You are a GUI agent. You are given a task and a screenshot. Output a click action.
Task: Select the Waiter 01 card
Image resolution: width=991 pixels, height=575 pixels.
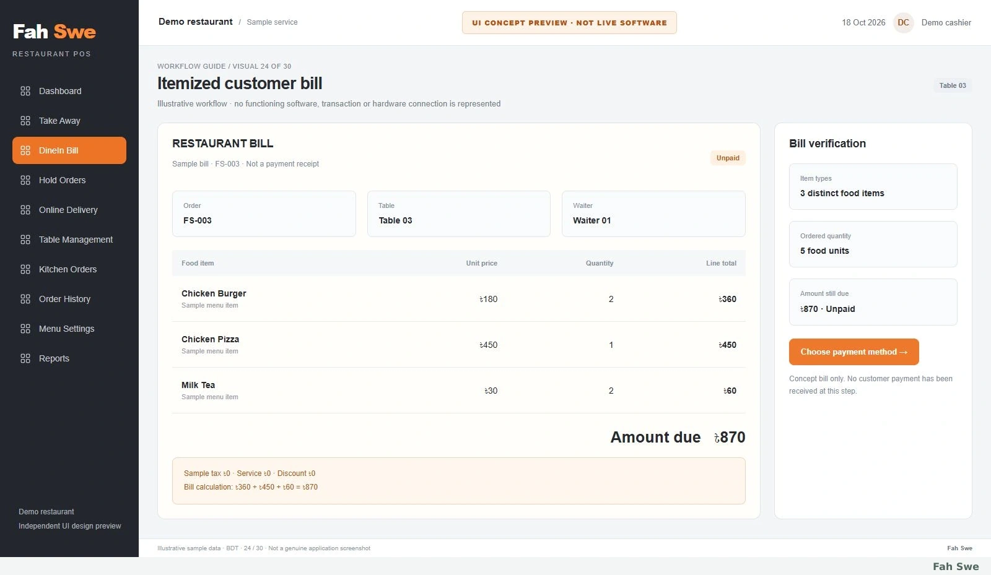[x=653, y=214]
